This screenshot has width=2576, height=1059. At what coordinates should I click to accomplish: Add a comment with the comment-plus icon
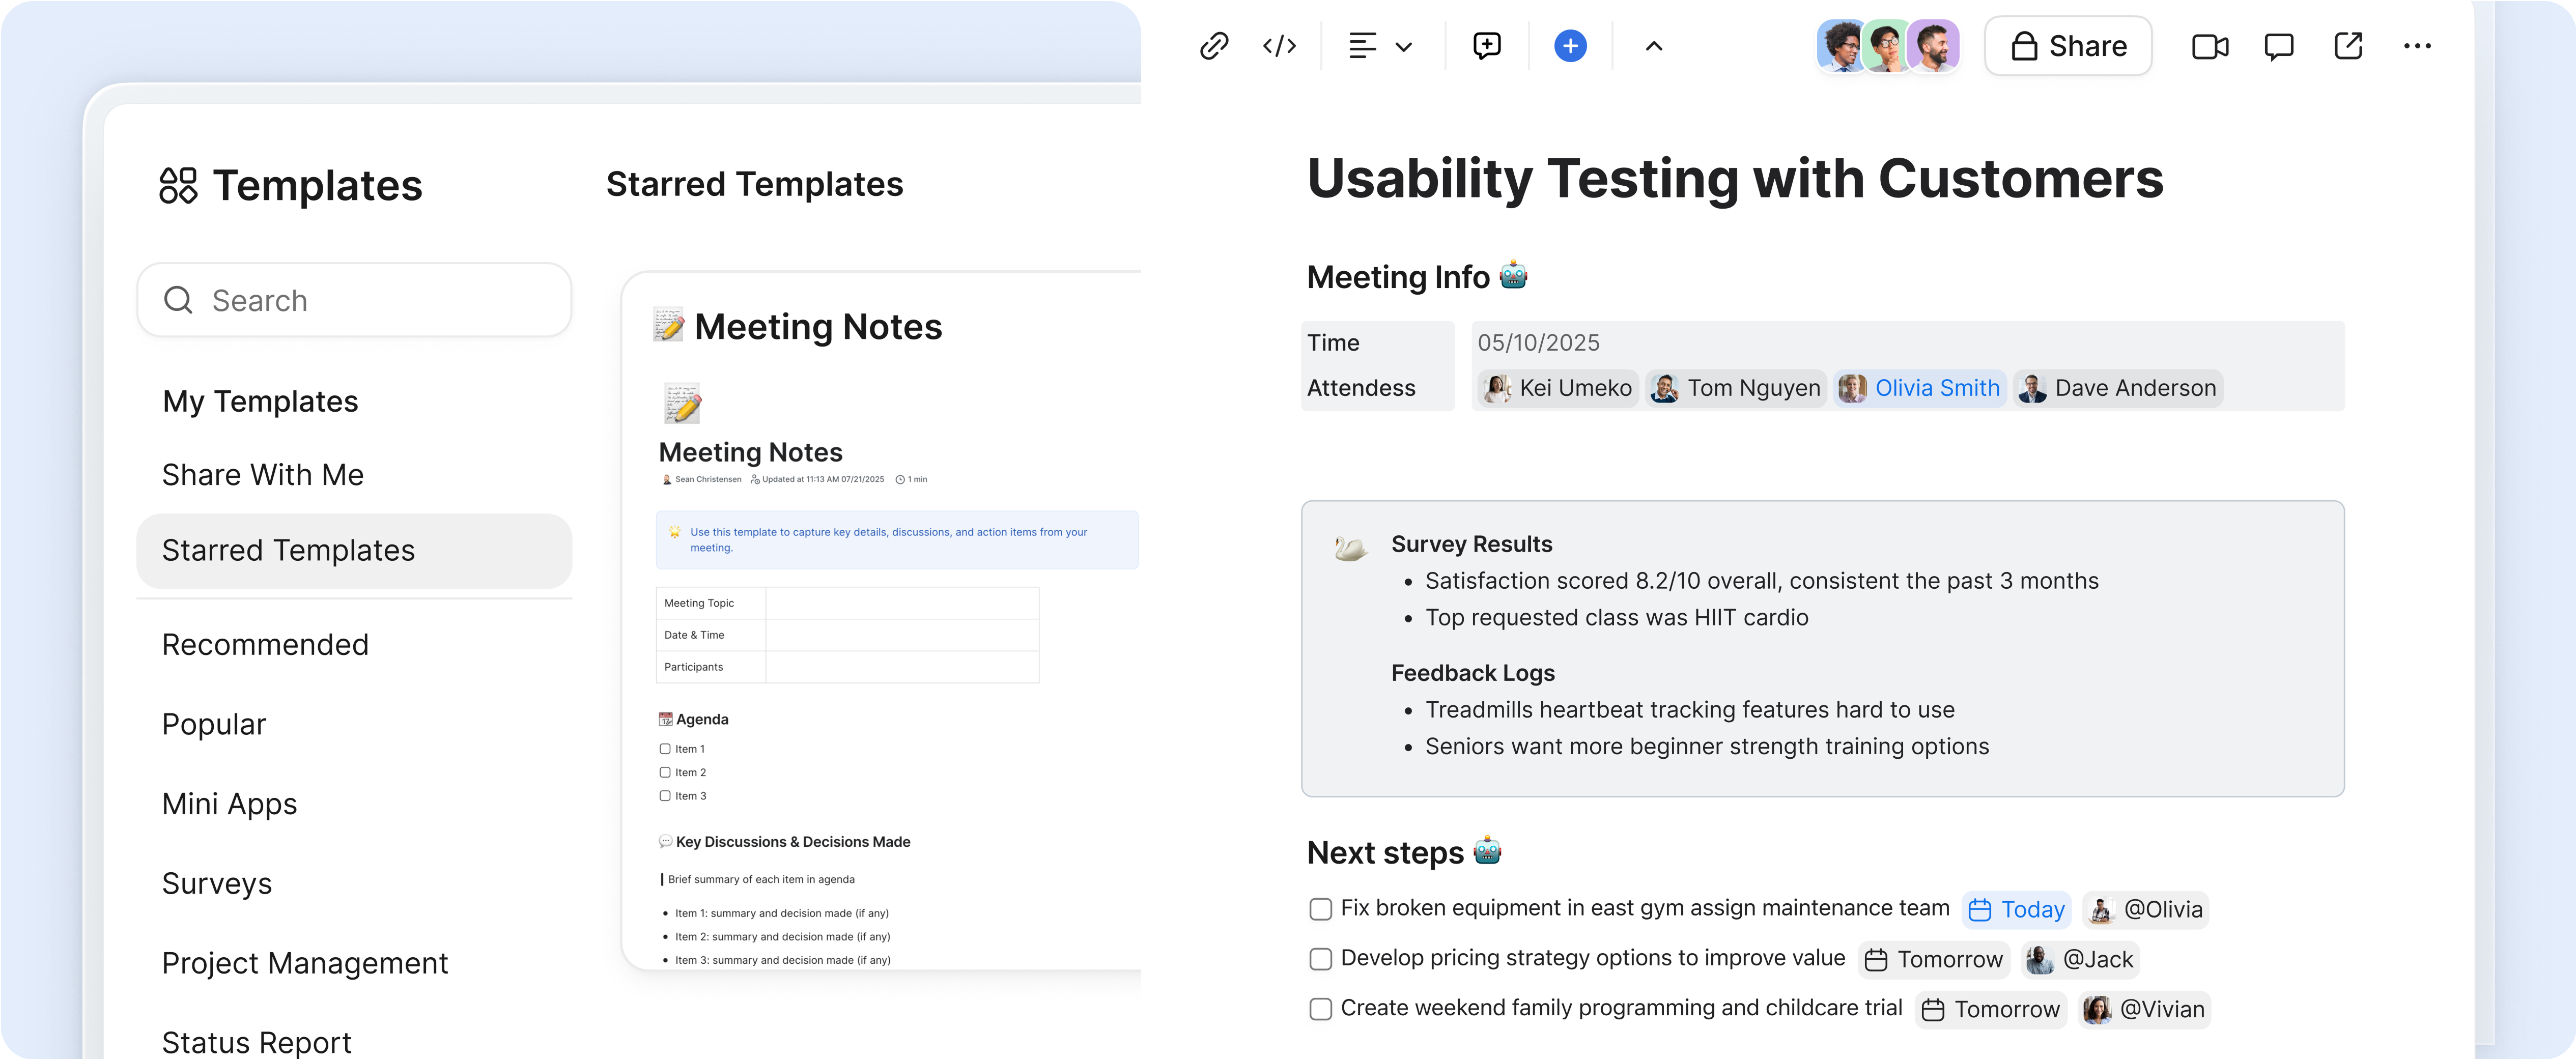point(1487,46)
